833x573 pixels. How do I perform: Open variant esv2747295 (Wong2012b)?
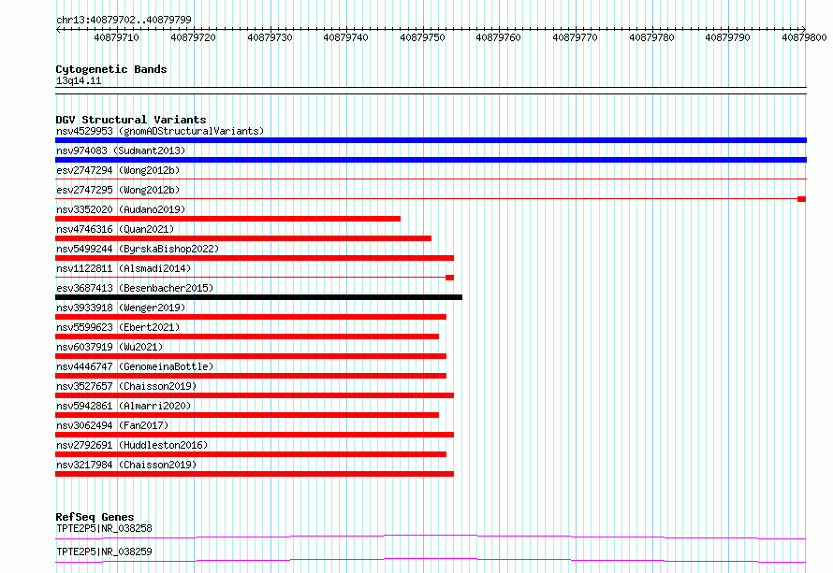[x=118, y=190]
